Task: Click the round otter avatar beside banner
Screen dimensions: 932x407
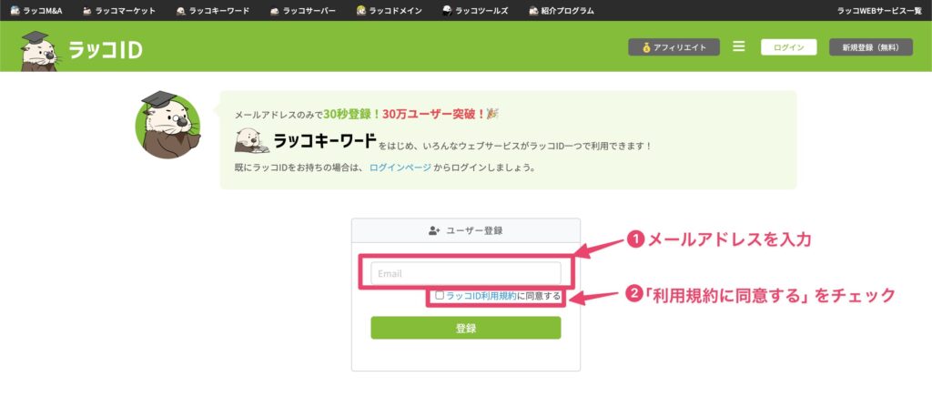Action: tap(167, 125)
